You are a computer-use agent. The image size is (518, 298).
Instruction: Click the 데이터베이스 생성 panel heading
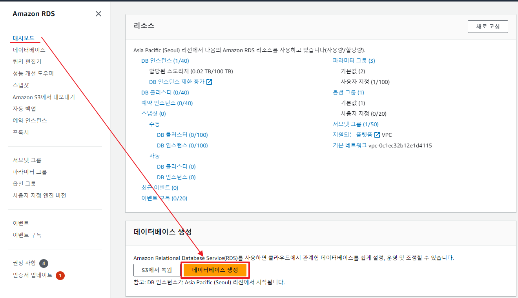pyautogui.click(x=162, y=232)
